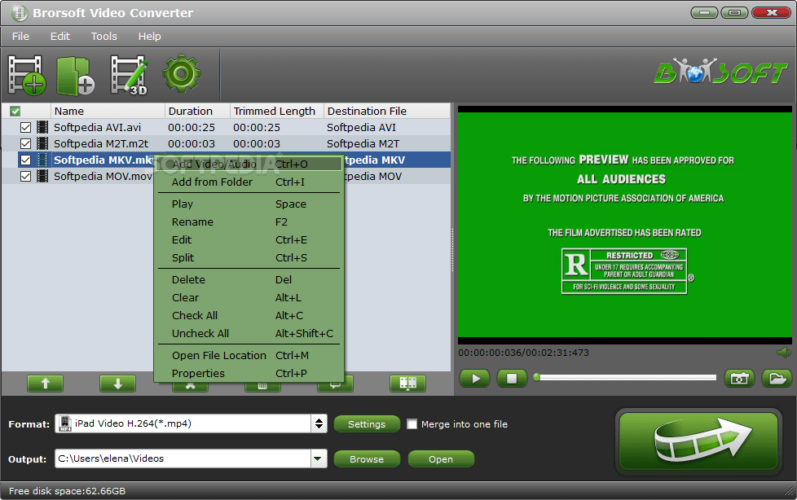The height and width of the screenshot is (500, 797).
Task: Toggle the select-all checkbox in list header
Action: pos(15,111)
